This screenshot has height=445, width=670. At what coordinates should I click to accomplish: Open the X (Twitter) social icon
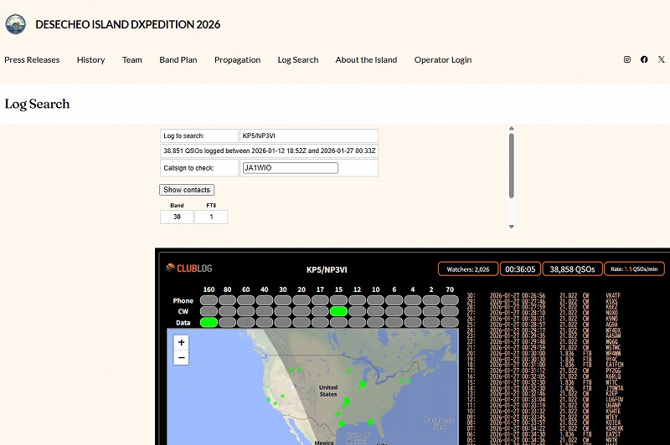click(662, 60)
